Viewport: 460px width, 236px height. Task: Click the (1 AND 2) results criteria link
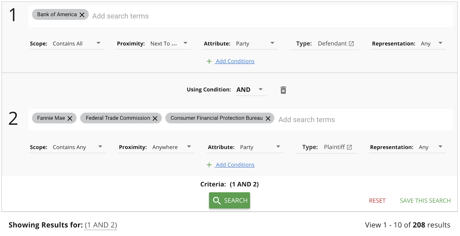(x=101, y=225)
